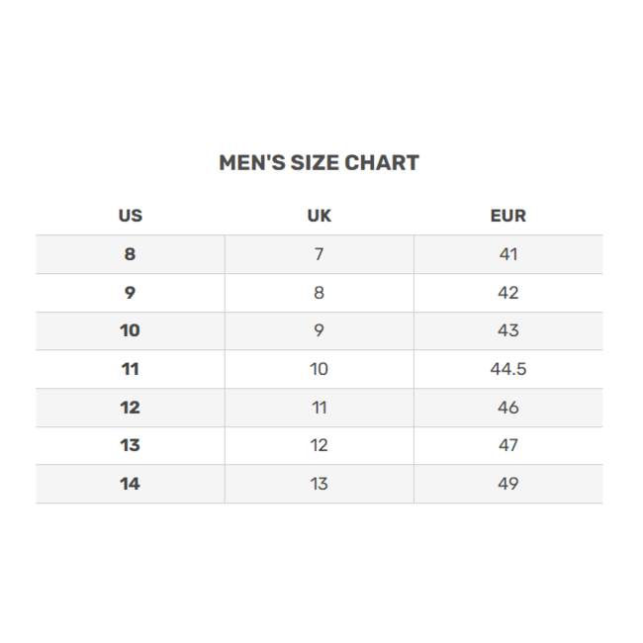Viewport: 643px width, 643px height.
Task: Select UK size 7 in first row
Action: coord(319,254)
